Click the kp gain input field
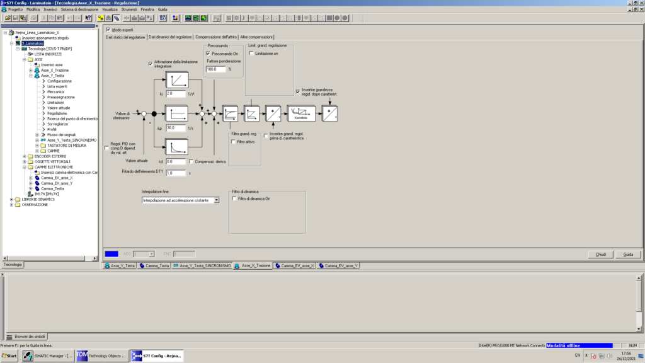This screenshot has height=363, width=645. (176, 128)
